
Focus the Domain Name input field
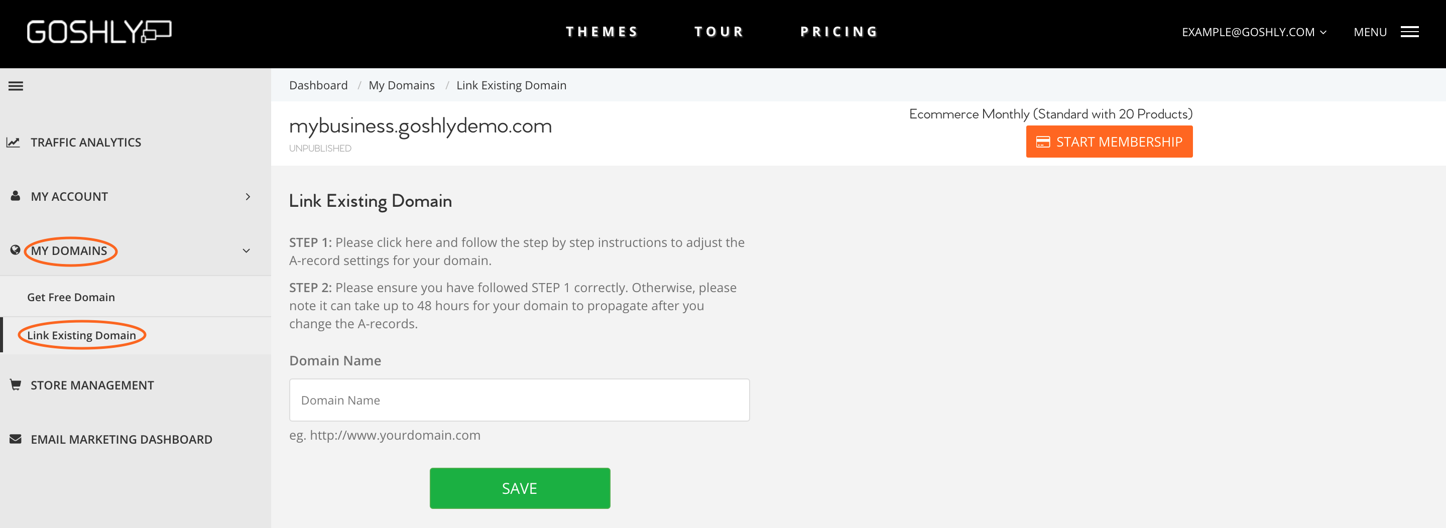pyautogui.click(x=519, y=400)
